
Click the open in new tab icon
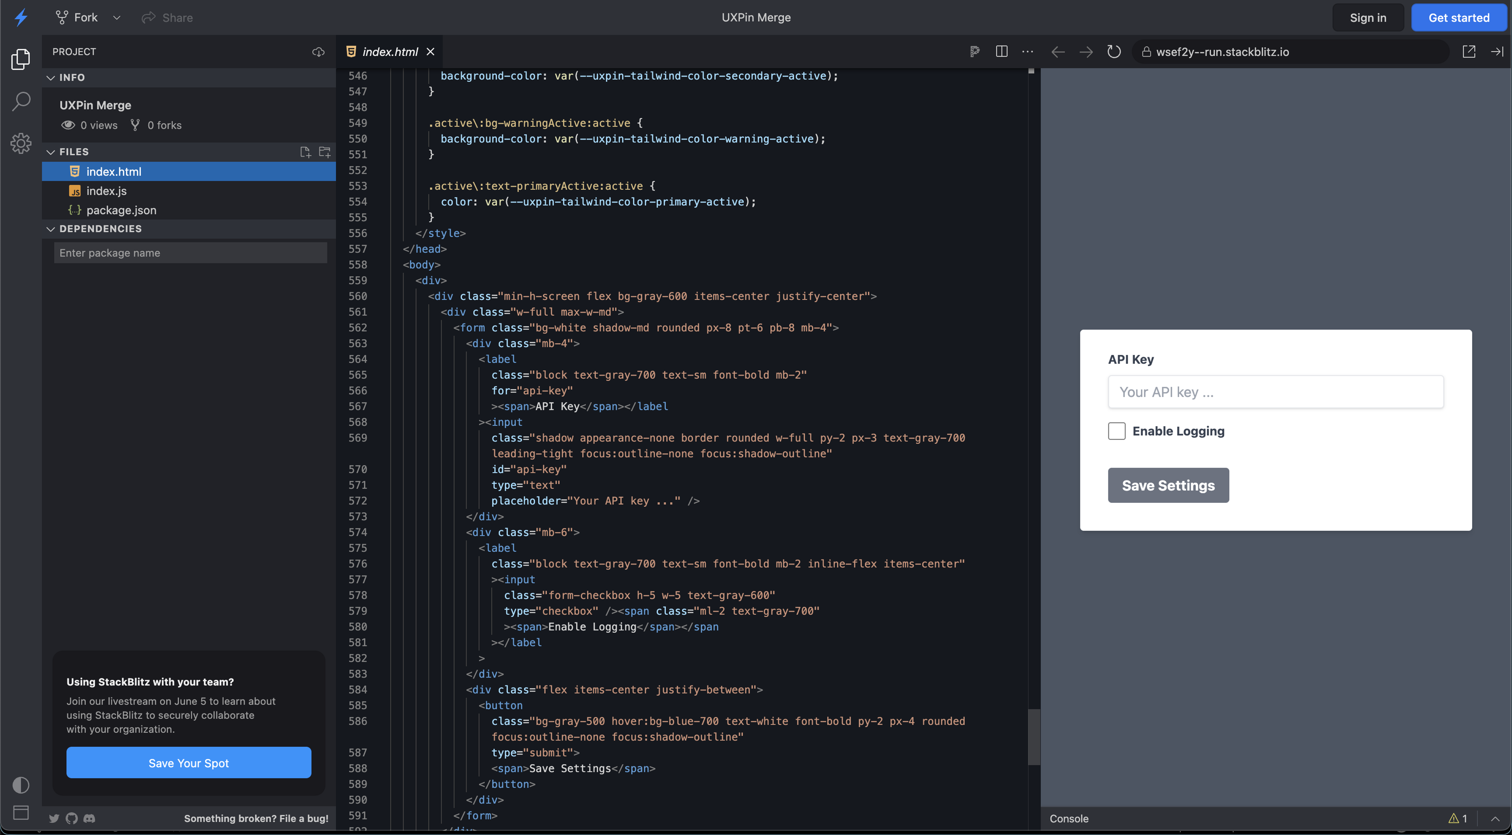(x=1469, y=52)
